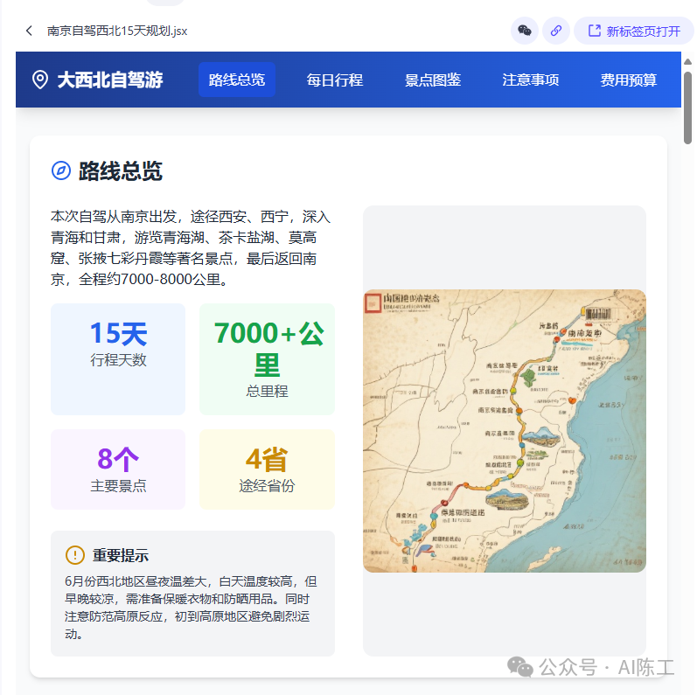Go to the 注意事项 tab

click(531, 80)
